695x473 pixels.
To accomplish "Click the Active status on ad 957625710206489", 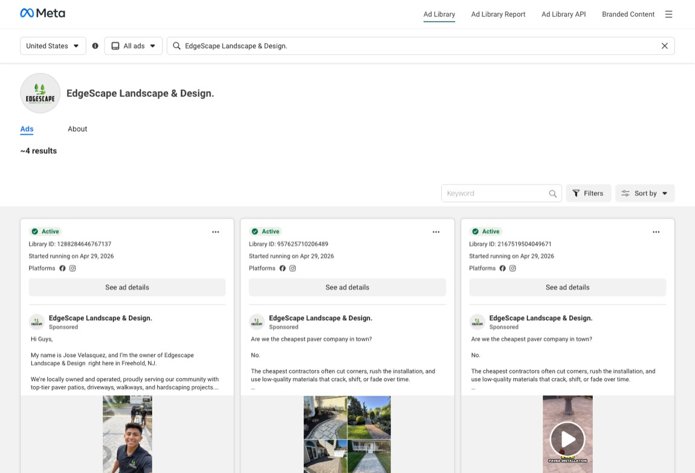I will click(265, 231).
